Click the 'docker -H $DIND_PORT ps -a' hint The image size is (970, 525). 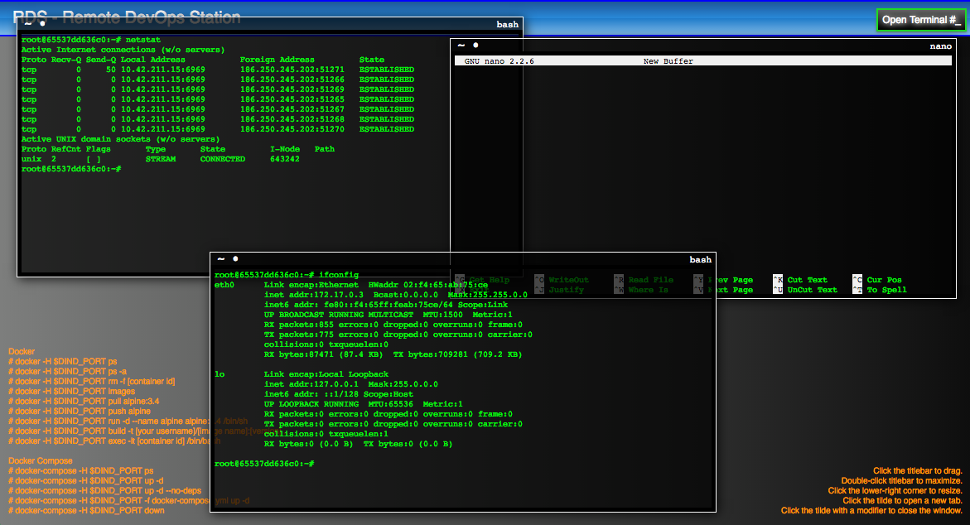coord(67,372)
